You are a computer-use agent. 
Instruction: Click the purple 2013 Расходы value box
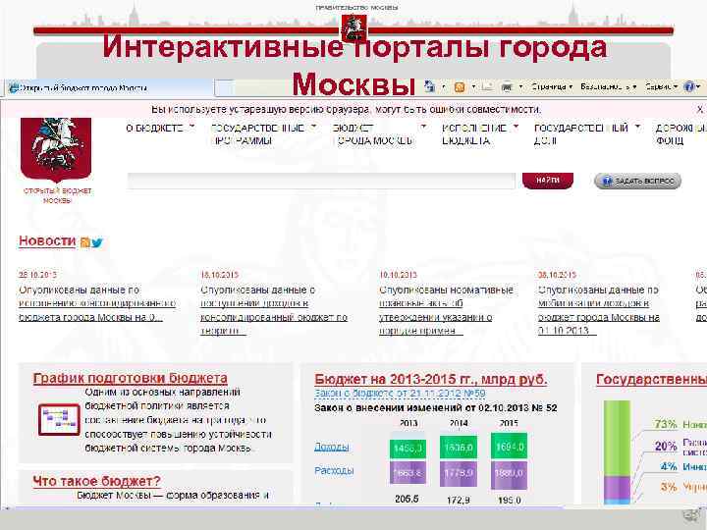pos(408,473)
